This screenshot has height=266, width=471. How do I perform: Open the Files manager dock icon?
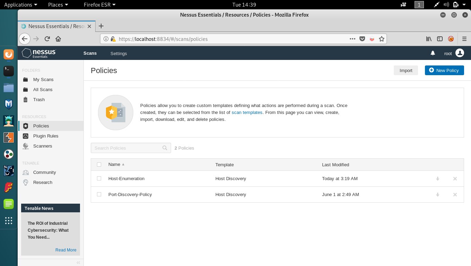pyautogui.click(x=9, y=88)
